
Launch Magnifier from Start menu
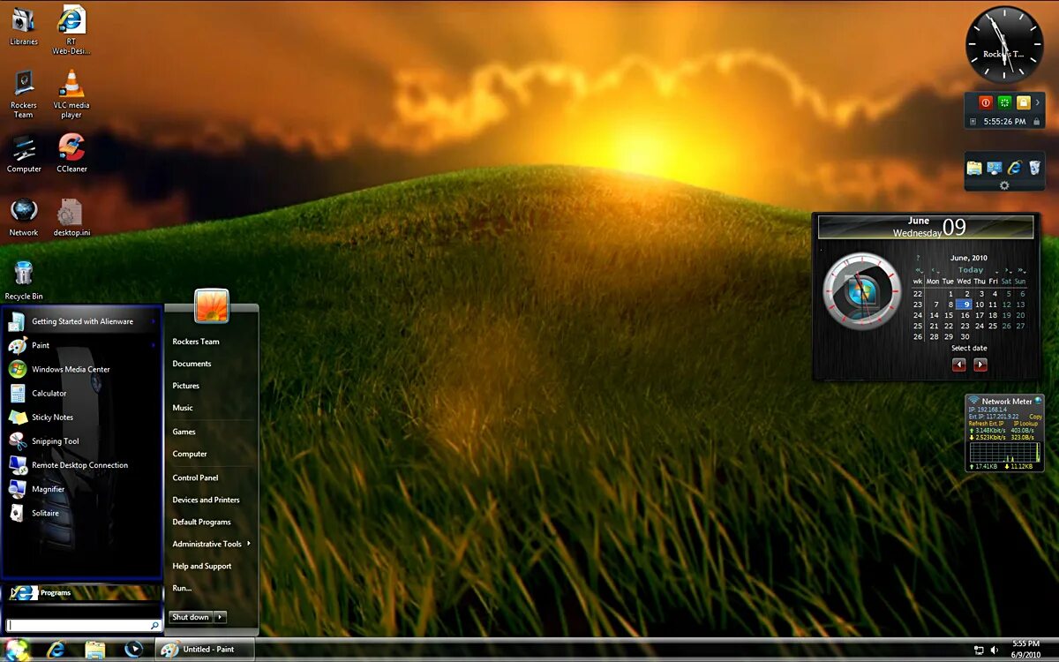pyautogui.click(x=82, y=488)
